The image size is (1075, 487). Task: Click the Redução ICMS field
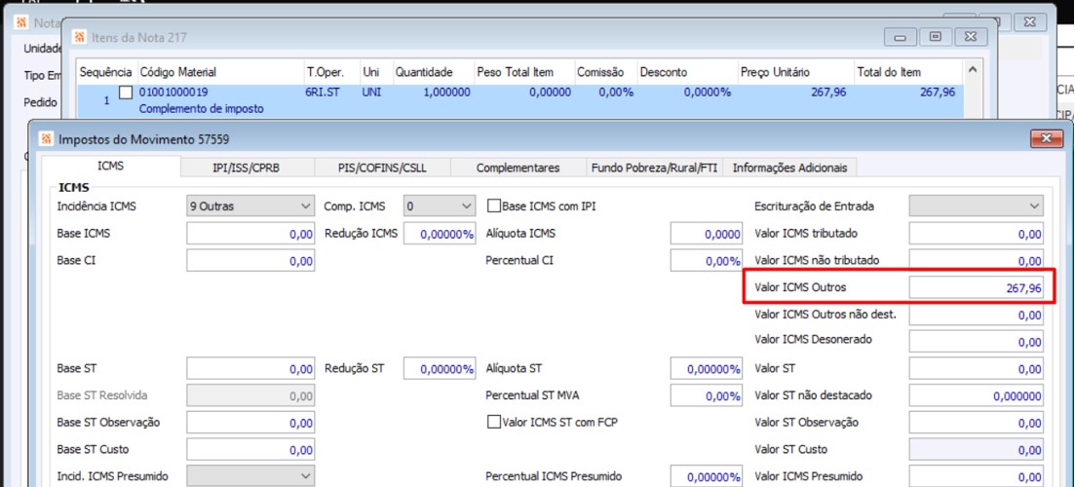coord(439,234)
